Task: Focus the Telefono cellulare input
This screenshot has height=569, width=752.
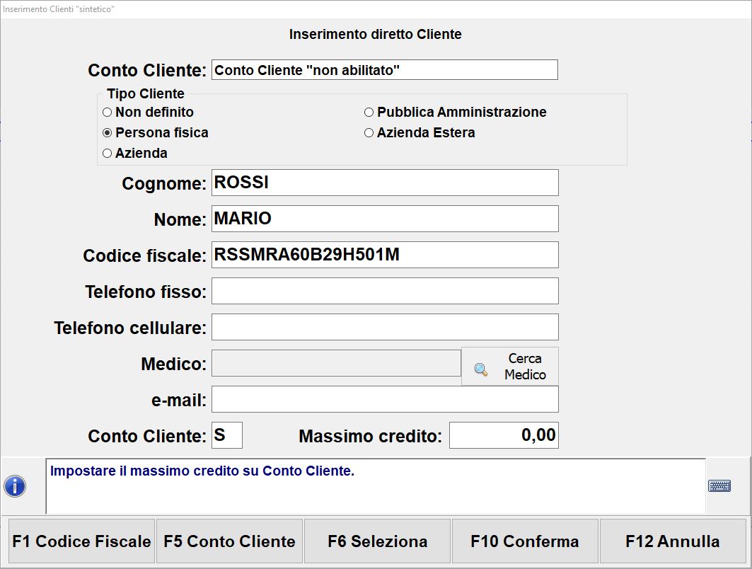Action: [385, 327]
